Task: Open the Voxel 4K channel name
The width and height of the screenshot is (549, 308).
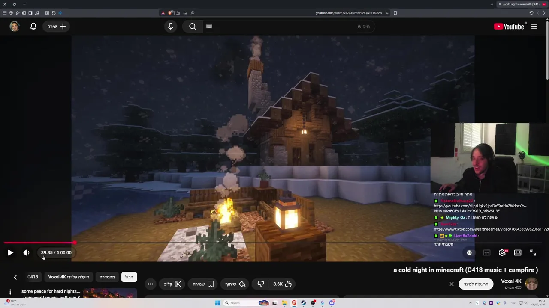Action: point(511,281)
